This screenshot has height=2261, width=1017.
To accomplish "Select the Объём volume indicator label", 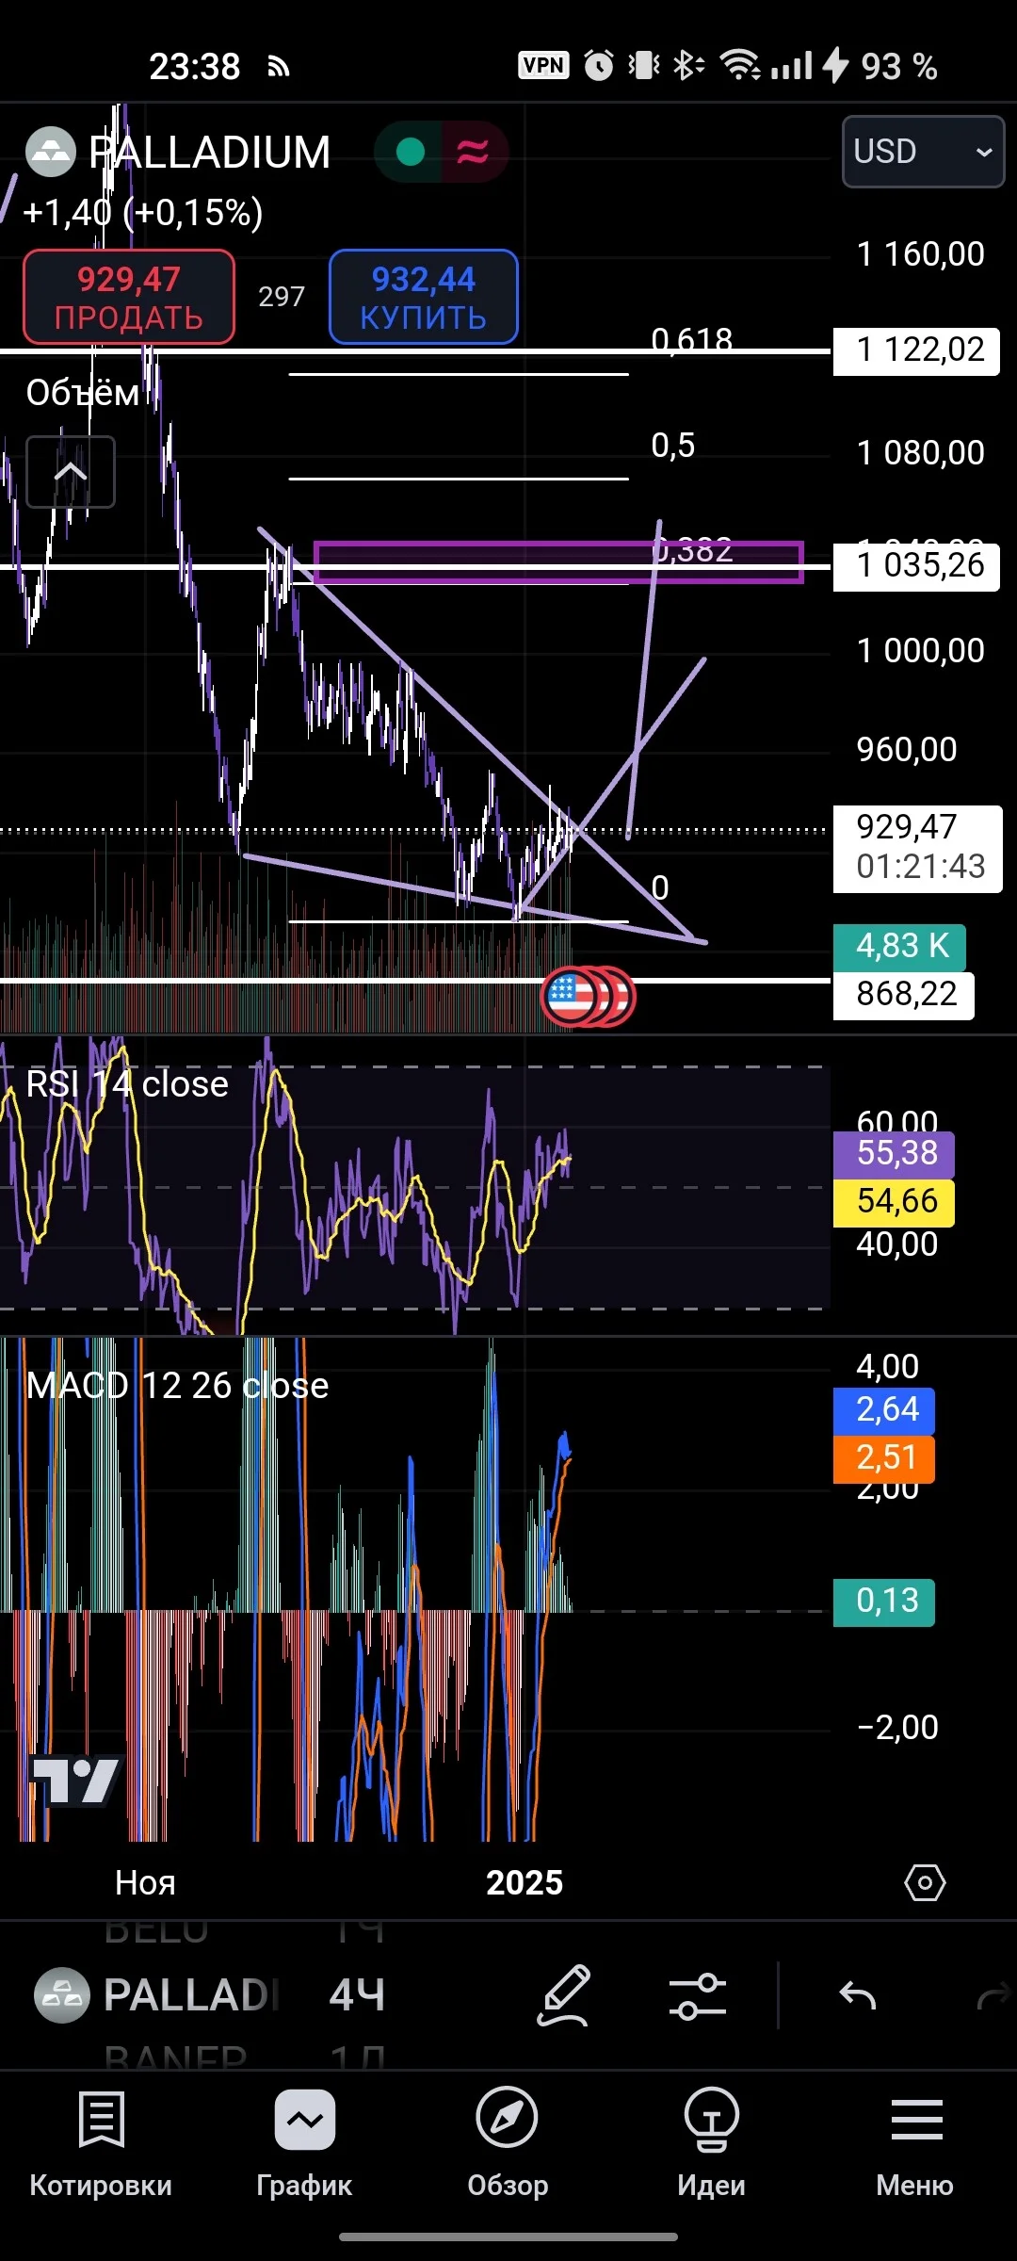I will pos(83,392).
